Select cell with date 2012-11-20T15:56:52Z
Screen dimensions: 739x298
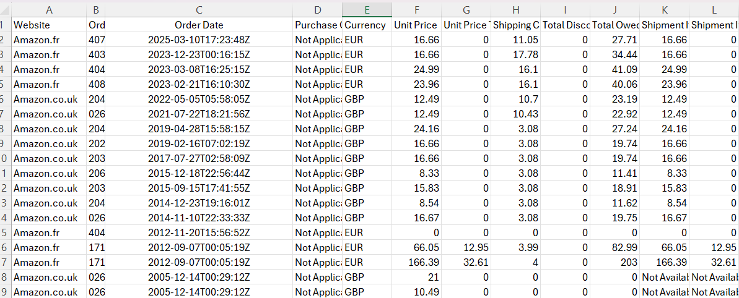pyautogui.click(x=199, y=232)
